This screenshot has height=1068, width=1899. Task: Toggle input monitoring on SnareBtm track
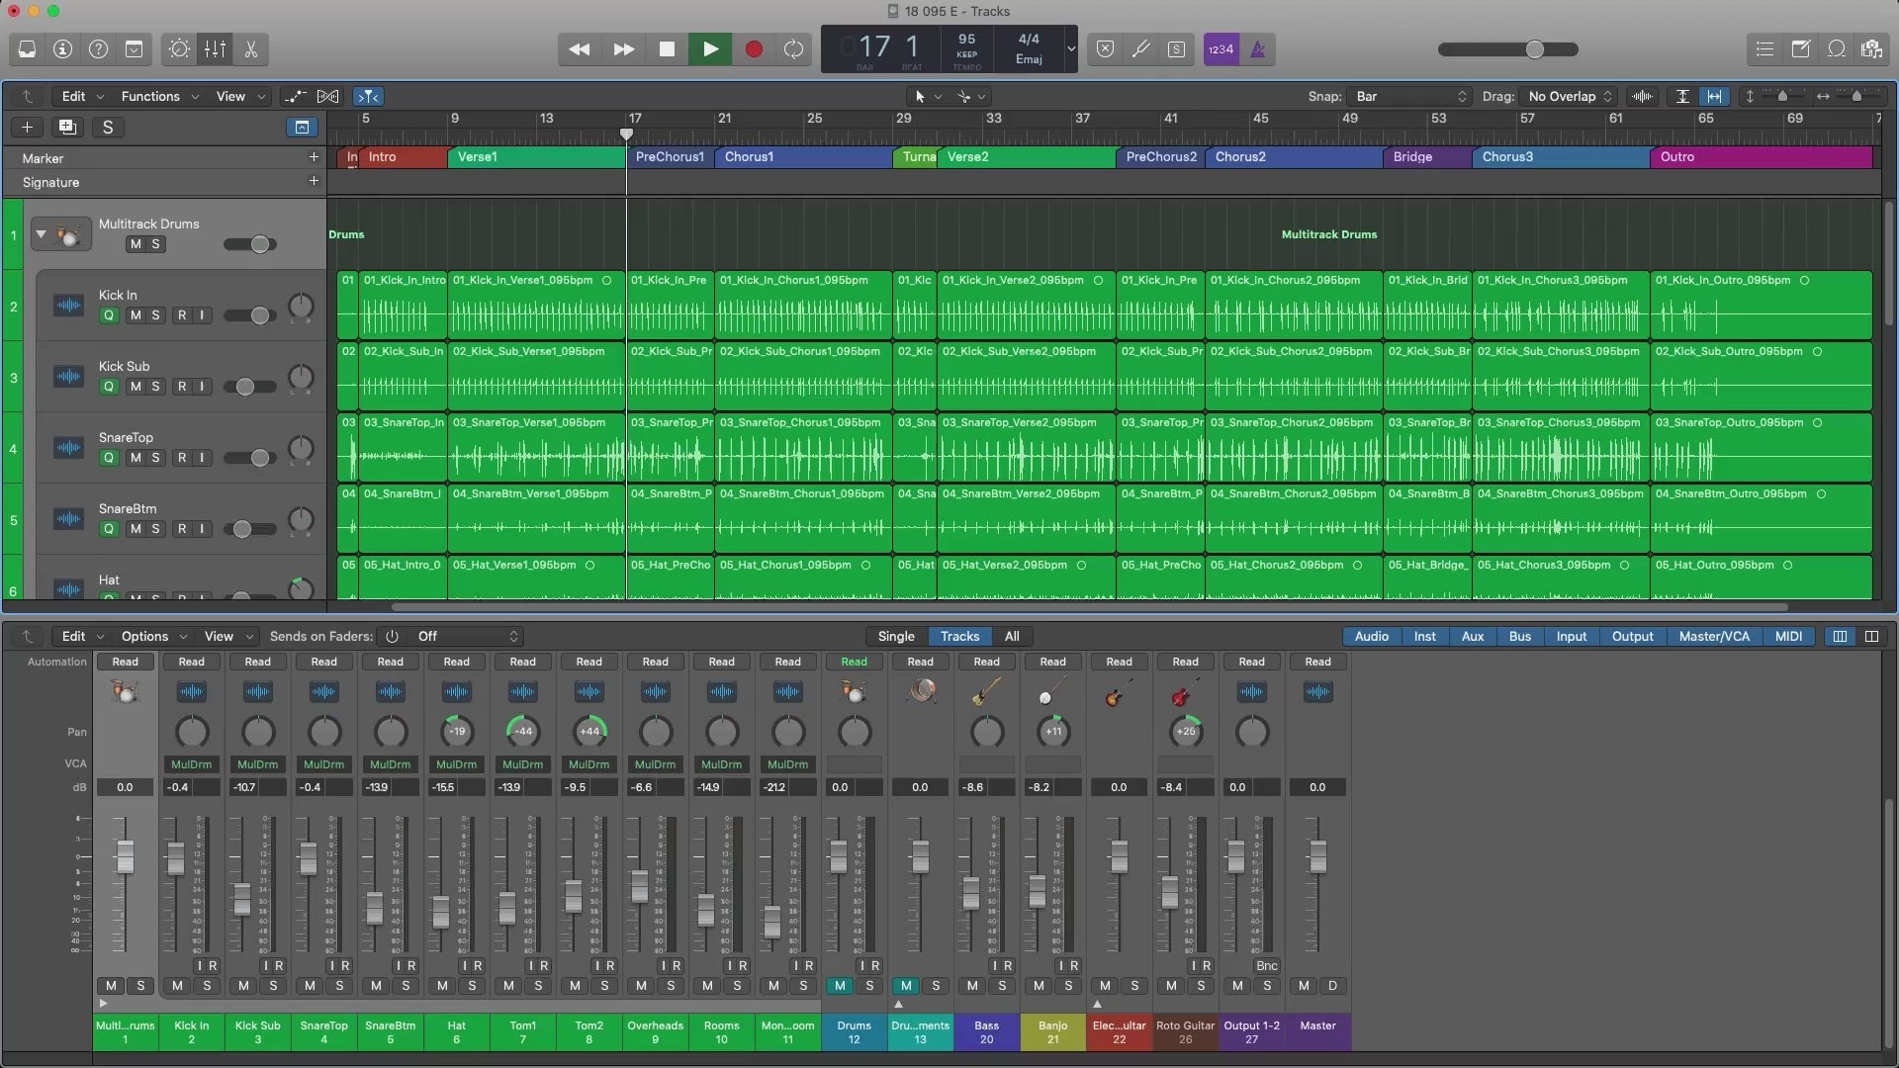click(202, 529)
